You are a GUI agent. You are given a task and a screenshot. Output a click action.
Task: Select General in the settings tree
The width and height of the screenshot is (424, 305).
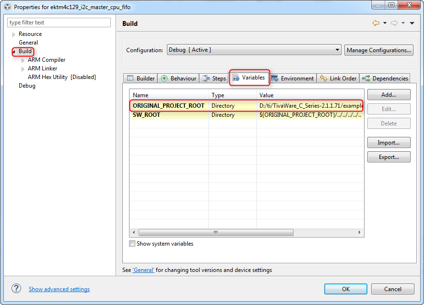(28, 43)
